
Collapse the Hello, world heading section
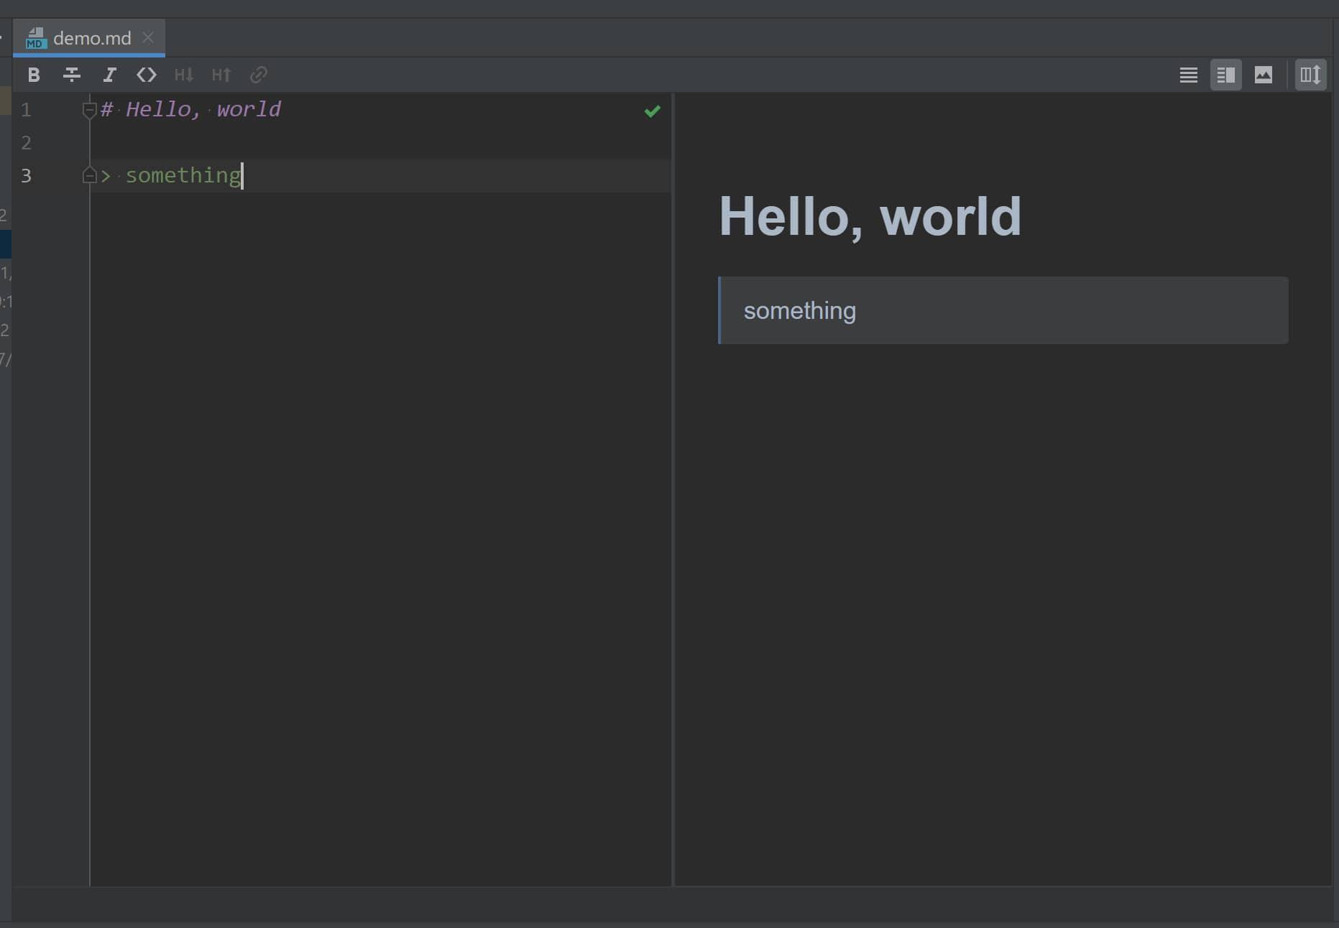pos(90,109)
